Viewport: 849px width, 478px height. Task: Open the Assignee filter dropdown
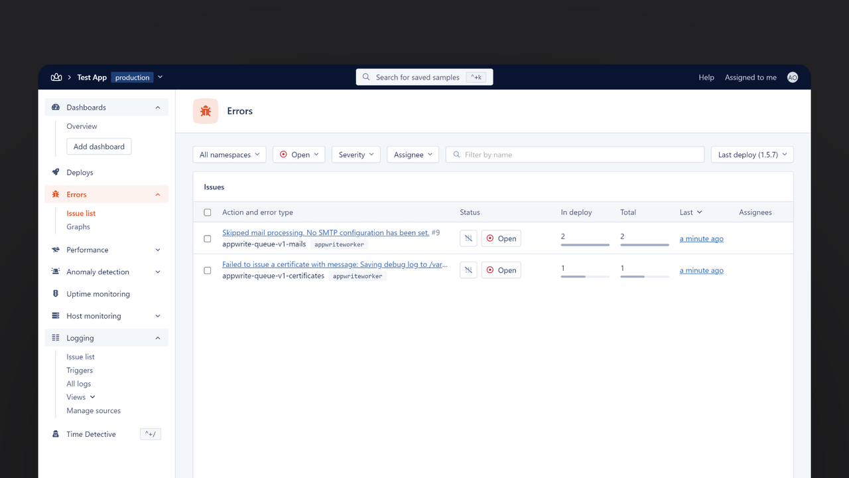(413, 155)
